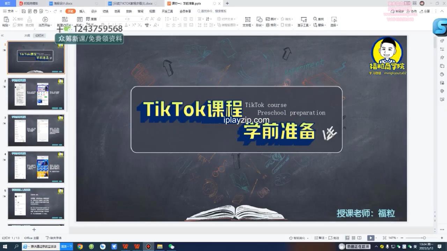Open the font size dropdown
Image resolution: width=447 pixels, height=251 pixels.
click(141, 19)
